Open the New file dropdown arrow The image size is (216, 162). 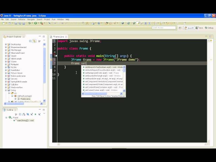click(x=6, y=23)
